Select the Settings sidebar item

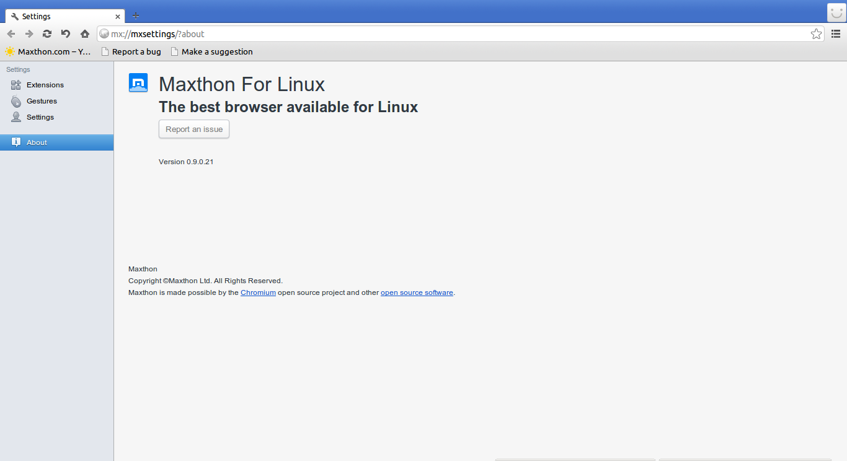[x=40, y=117]
